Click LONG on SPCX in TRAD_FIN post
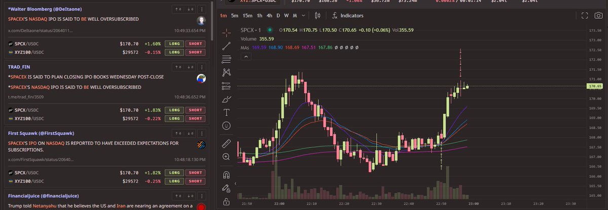Screen dimensions: 608x210 (174, 110)
